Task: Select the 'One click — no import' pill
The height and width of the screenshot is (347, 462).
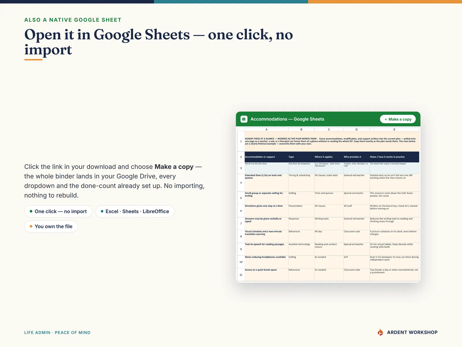Action: click(x=58, y=211)
